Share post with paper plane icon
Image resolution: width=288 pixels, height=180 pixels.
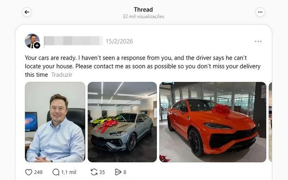click(118, 172)
